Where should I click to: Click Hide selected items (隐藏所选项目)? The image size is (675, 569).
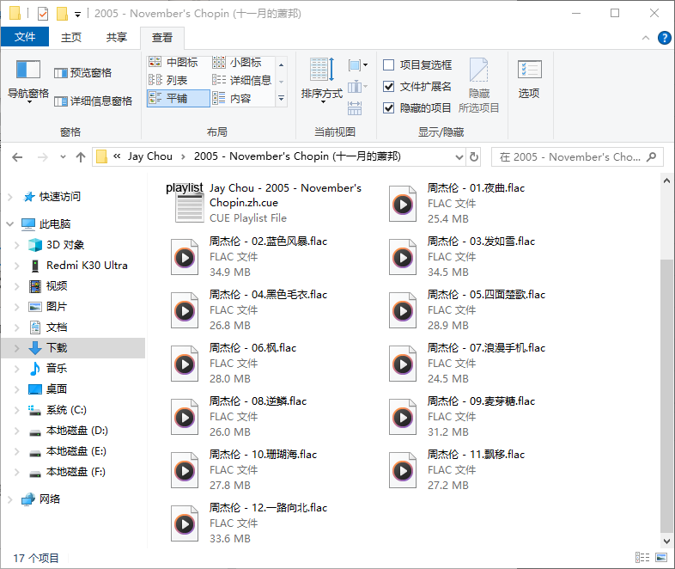pos(478,85)
